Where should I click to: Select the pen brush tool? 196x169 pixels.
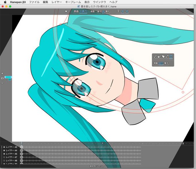coord(155,57)
